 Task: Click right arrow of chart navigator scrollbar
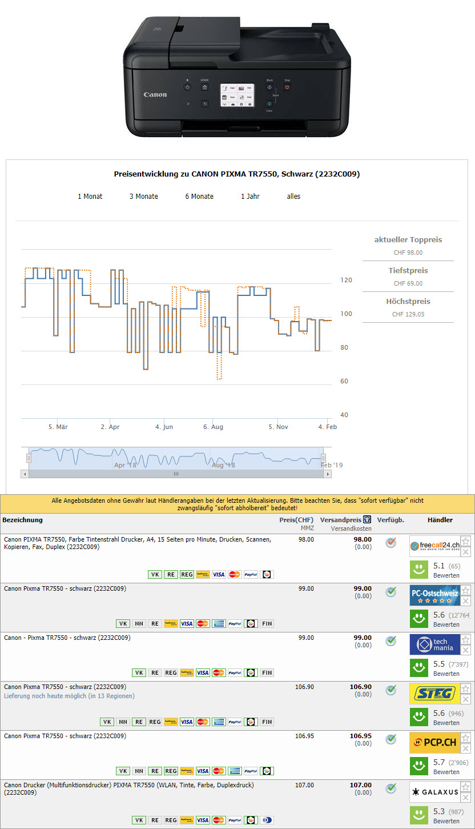(328, 474)
